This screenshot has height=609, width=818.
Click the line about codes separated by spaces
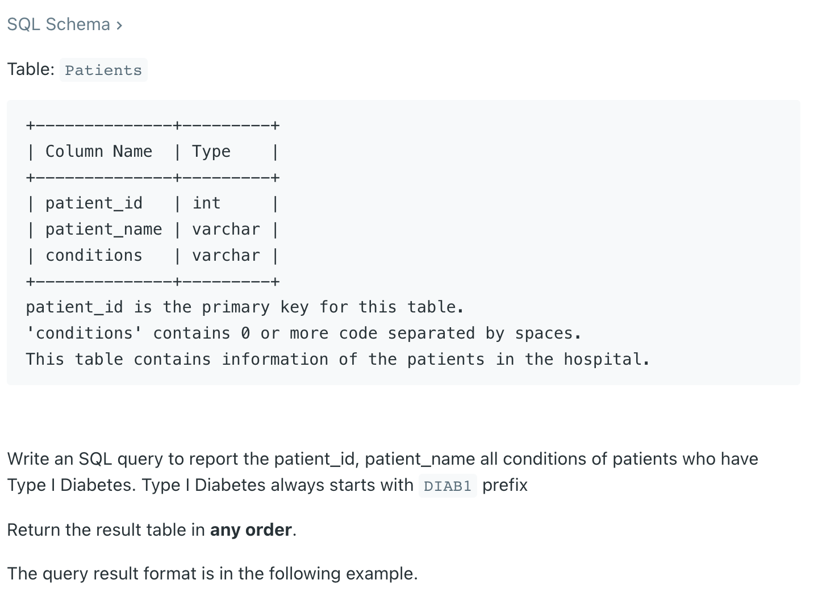pos(303,333)
